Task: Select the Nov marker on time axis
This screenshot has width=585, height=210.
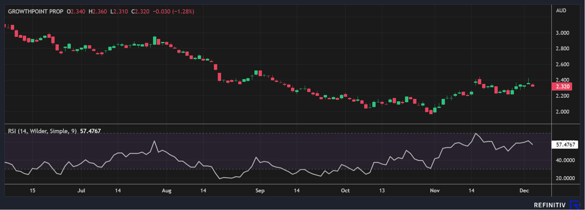Action: click(x=435, y=191)
